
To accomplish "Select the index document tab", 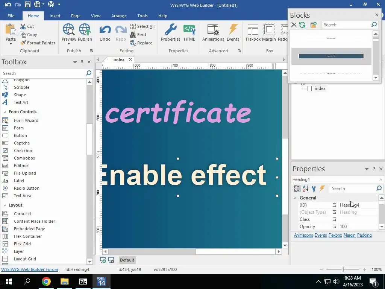I will 119,59.
